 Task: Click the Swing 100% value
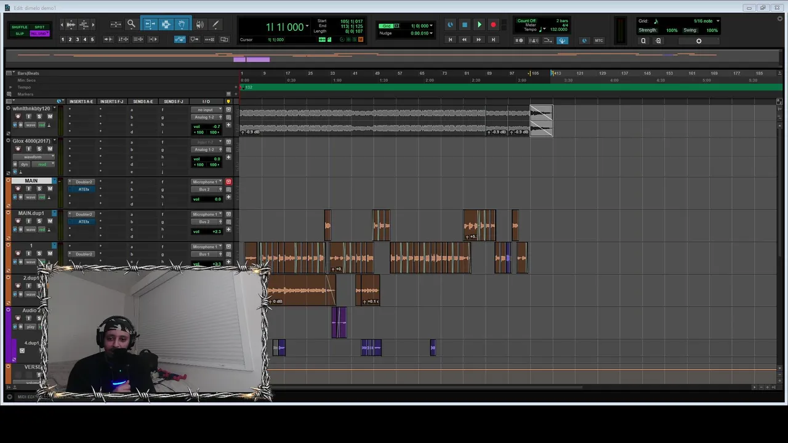[x=712, y=30]
